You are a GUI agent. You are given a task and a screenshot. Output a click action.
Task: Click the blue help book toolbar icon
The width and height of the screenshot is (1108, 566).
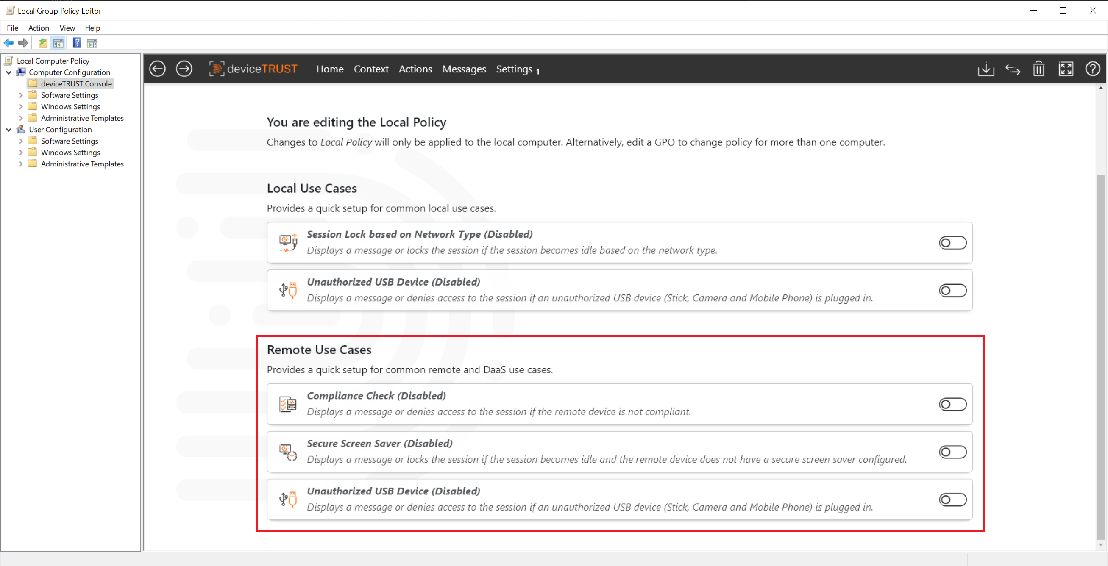(77, 42)
